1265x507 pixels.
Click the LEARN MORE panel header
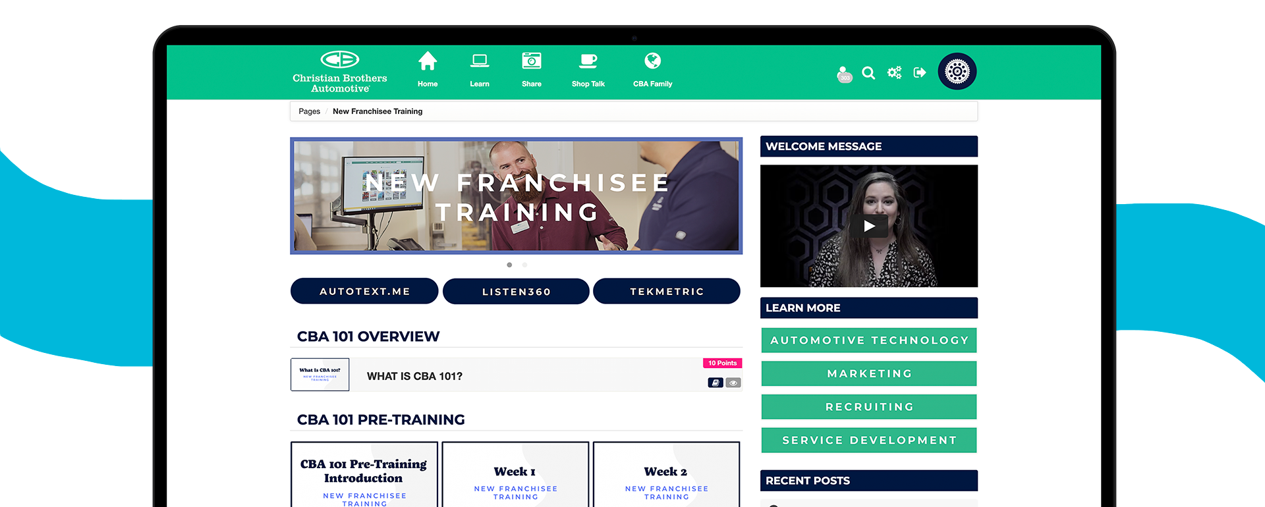[x=869, y=307]
